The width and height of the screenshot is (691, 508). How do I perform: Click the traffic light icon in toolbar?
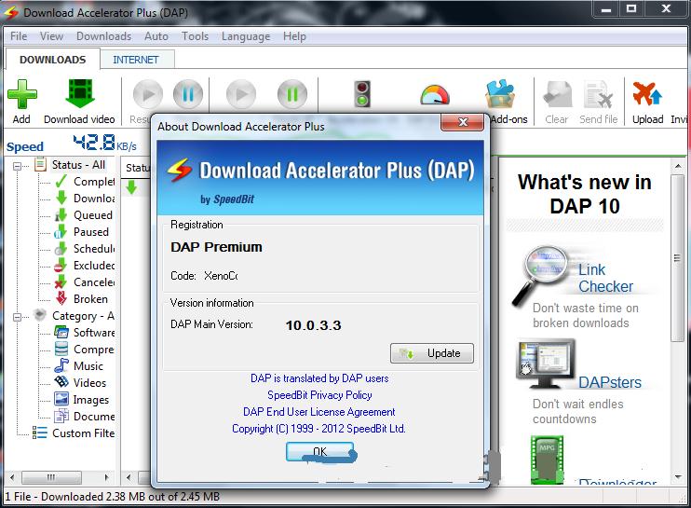[x=362, y=94]
